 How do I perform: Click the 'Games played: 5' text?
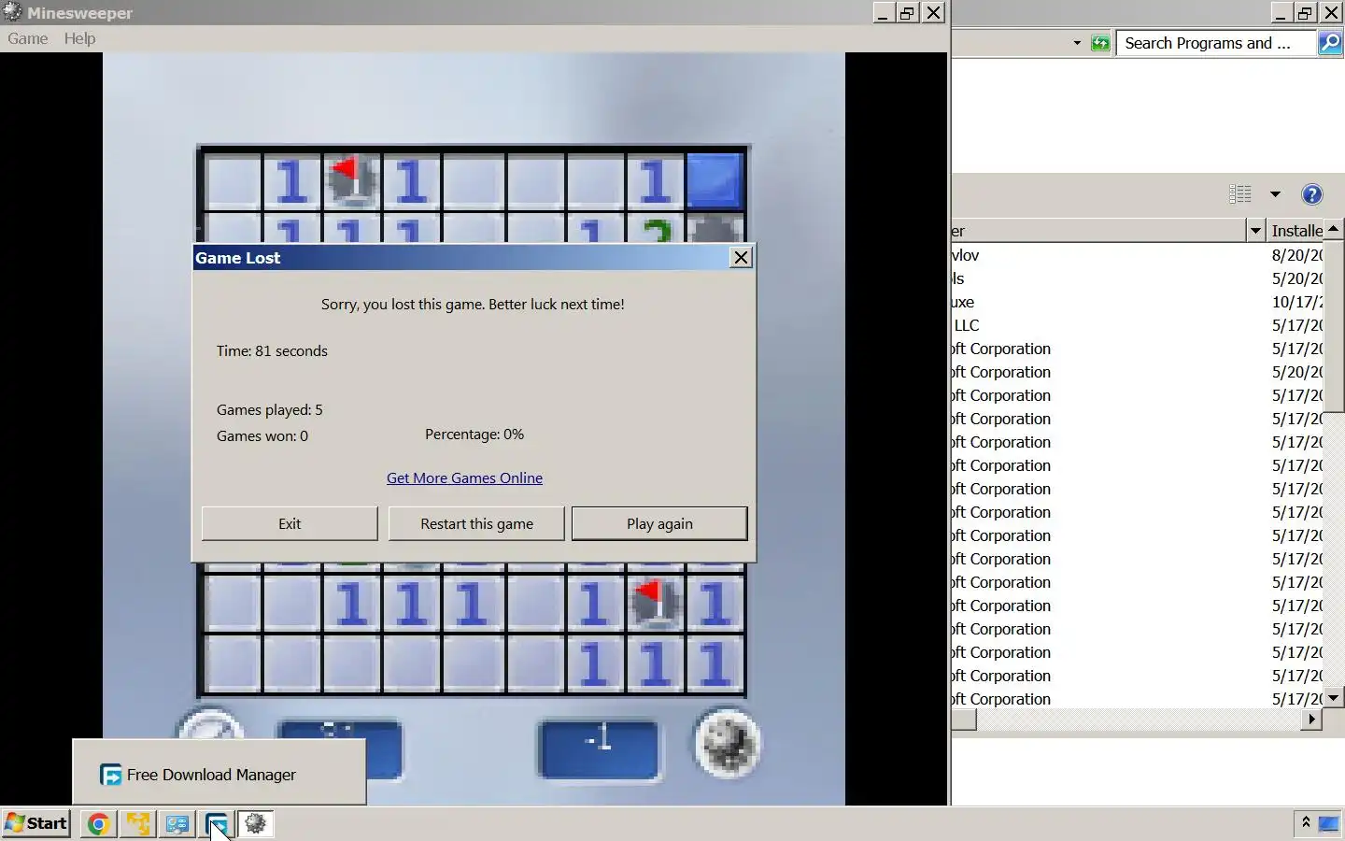[x=269, y=409]
